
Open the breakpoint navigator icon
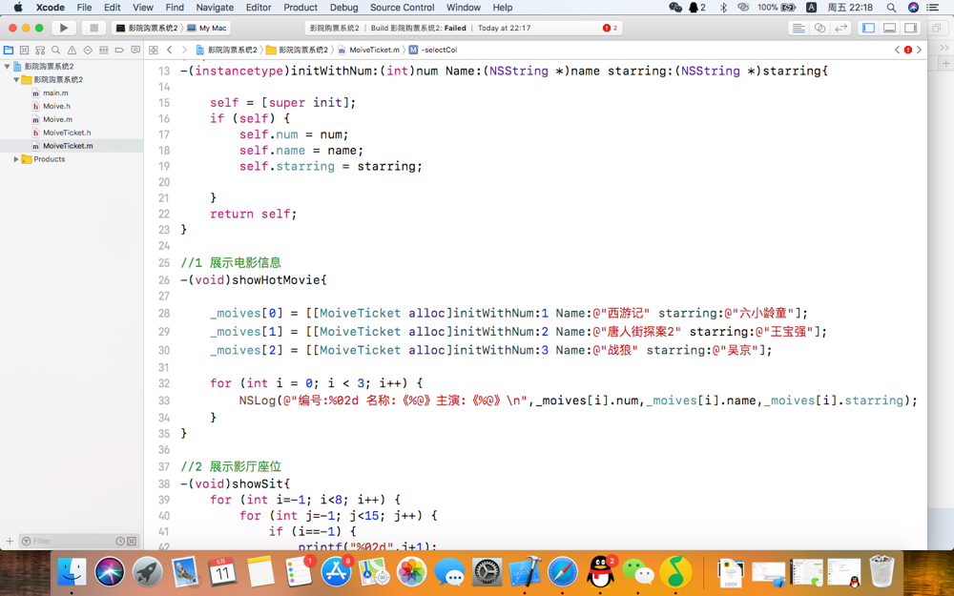click(119, 50)
